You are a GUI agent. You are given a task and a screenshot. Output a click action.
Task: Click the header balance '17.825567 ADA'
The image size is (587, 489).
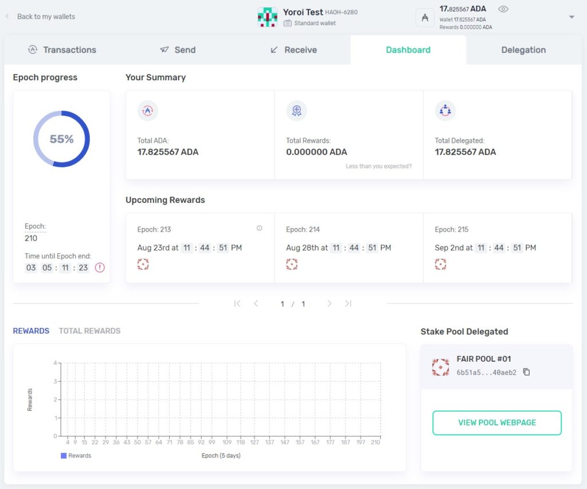[x=463, y=9]
